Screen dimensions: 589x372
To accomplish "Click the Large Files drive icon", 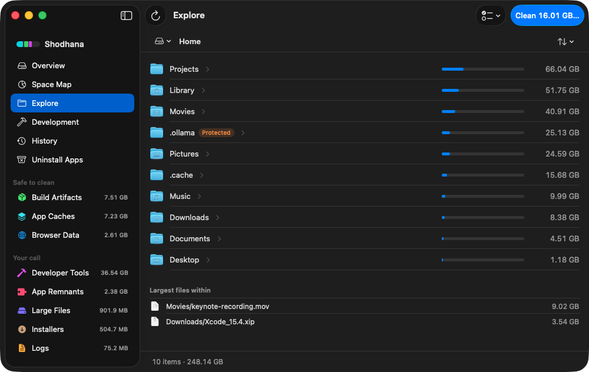I will [22, 310].
